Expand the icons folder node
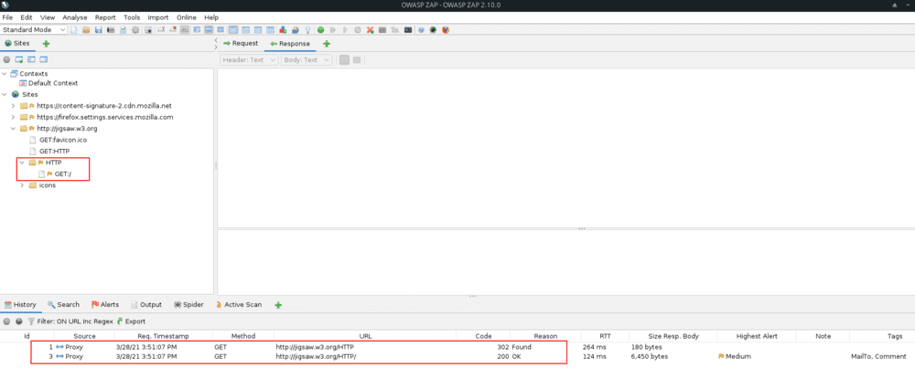Image resolution: width=915 pixels, height=368 pixels. click(22, 185)
